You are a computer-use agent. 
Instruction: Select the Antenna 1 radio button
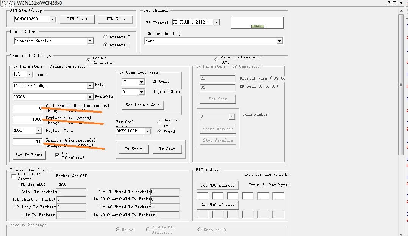105,44
